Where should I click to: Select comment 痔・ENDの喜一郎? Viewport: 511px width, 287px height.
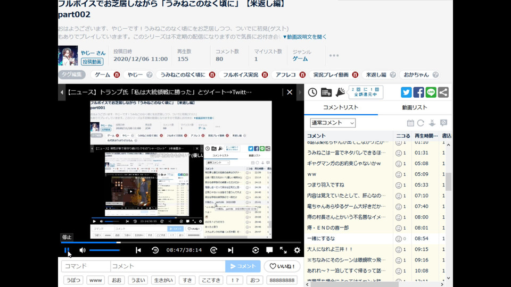(x=328, y=228)
